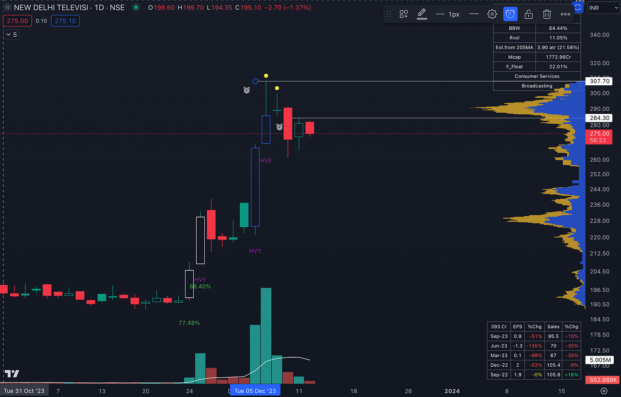The width and height of the screenshot is (621, 397).
Task: Select the blue circle line handle
Action: (x=255, y=81)
